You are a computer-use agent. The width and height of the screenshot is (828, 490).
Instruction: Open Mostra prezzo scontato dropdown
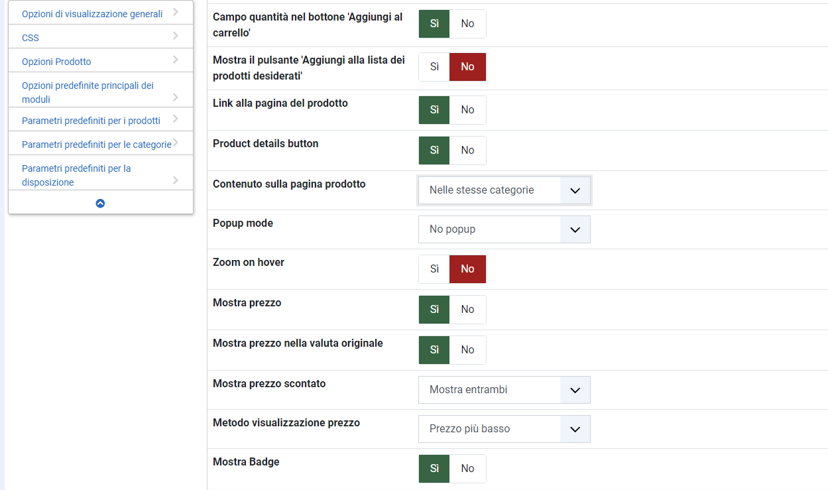tap(504, 390)
